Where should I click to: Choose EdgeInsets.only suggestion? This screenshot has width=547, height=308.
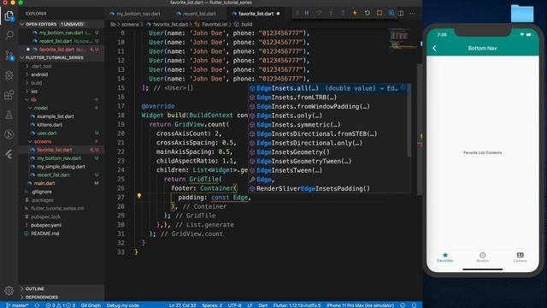328,115
